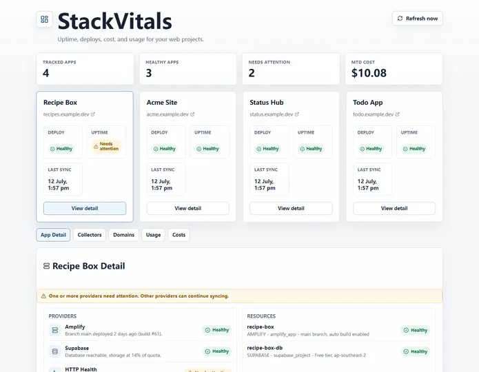
Task: Click the Recipe Box card title
Action: pyautogui.click(x=60, y=103)
